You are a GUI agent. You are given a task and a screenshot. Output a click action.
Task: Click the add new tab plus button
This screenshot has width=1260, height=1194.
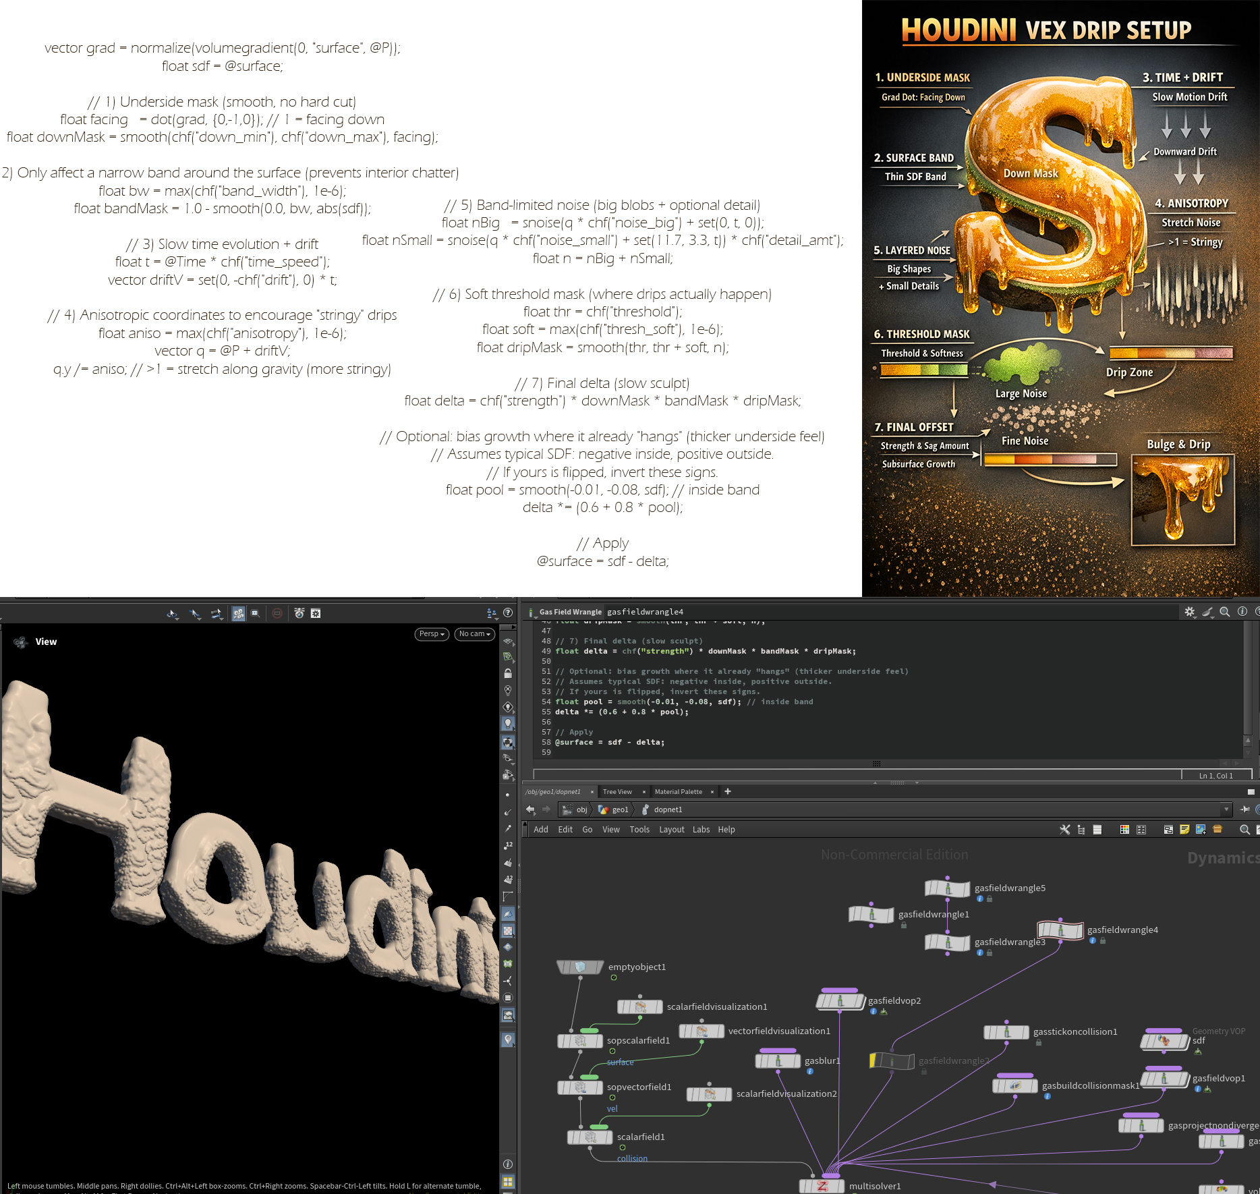tap(728, 792)
